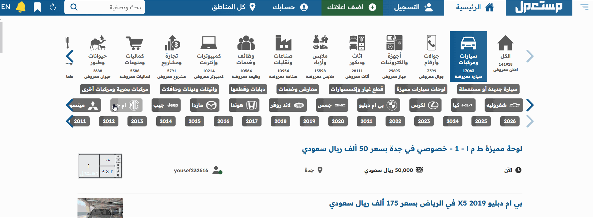This screenshot has width=593, height=218.
Task: Open saved bookmarks icon
Action: coord(37,7)
